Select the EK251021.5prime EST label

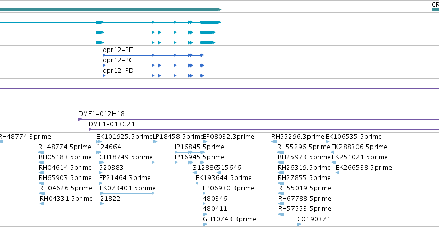point(360,157)
